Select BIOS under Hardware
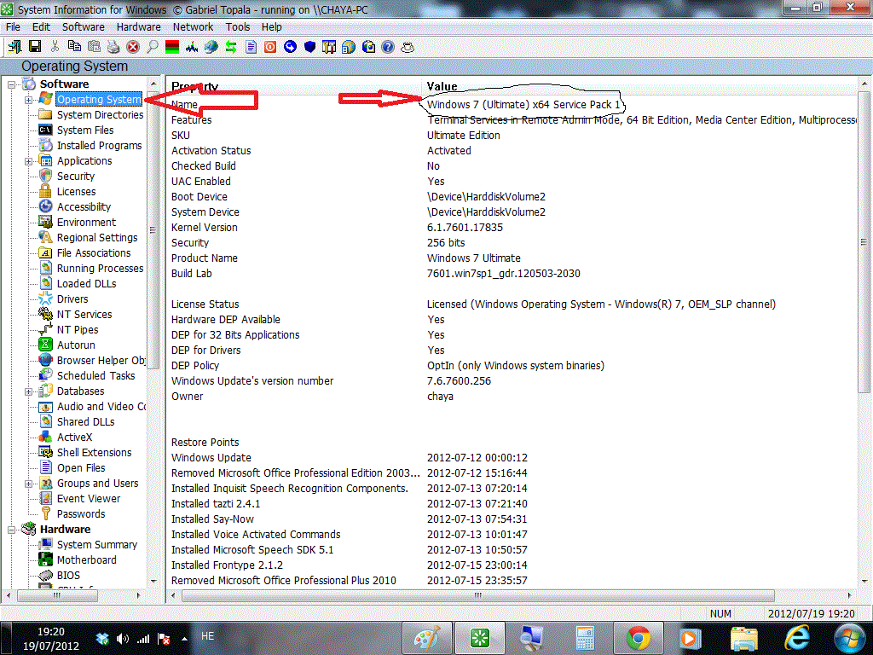873x655 pixels. [68, 576]
